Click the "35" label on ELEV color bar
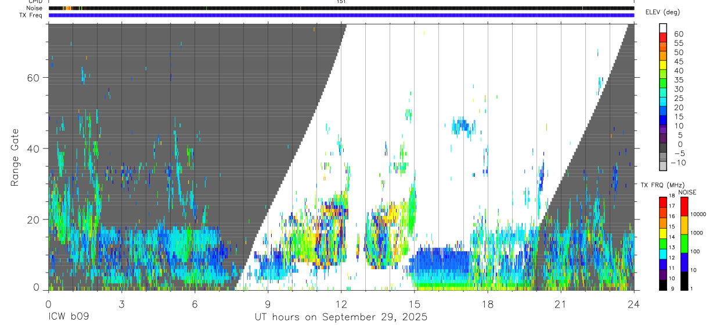 click(678, 80)
